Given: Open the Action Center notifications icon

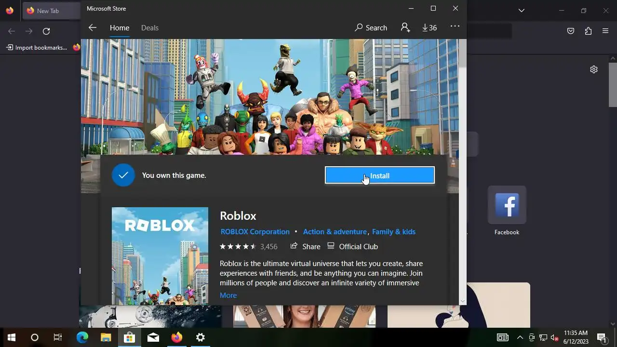Looking at the screenshot, I should [602, 337].
